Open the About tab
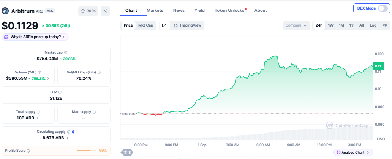 pyautogui.click(x=261, y=11)
